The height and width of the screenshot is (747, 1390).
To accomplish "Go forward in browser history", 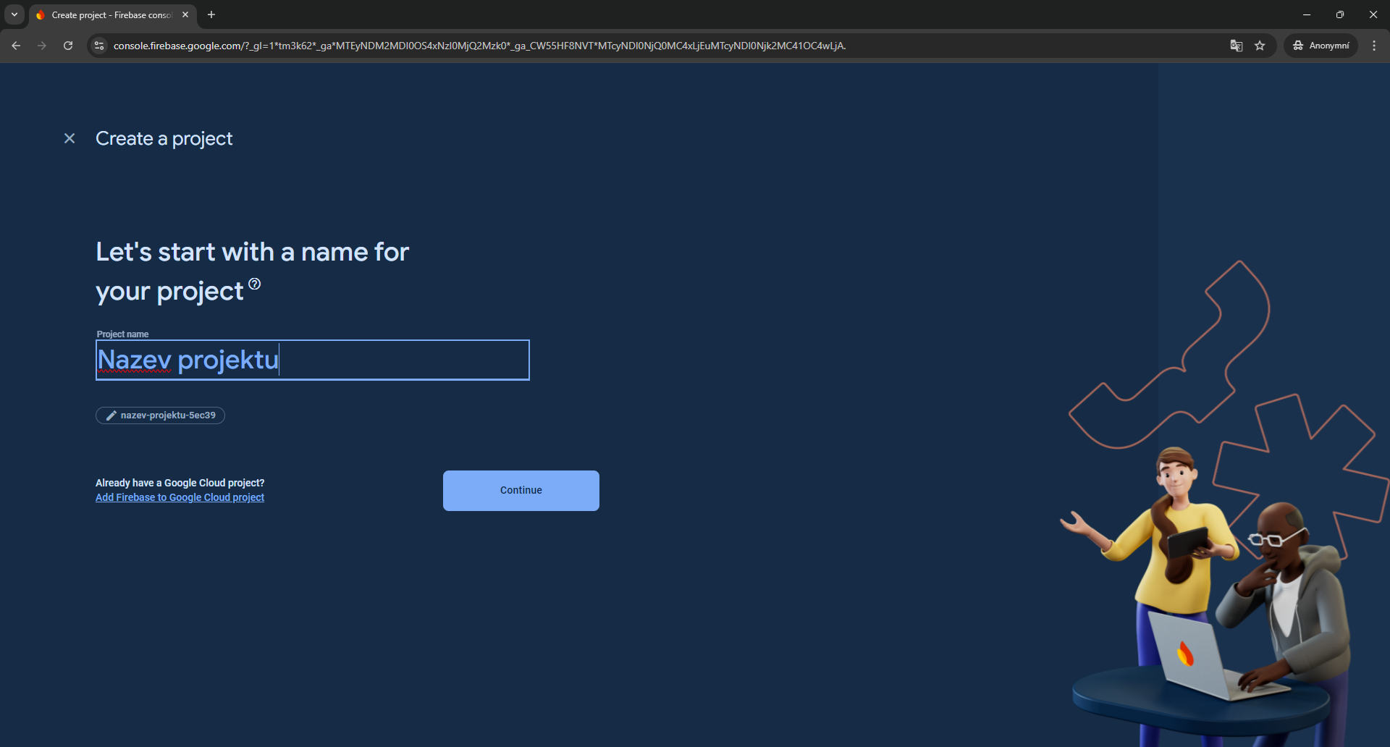I will pyautogui.click(x=42, y=46).
